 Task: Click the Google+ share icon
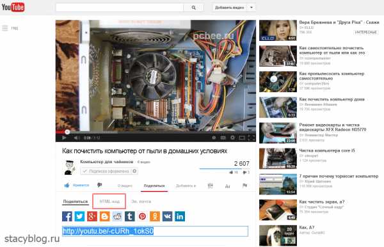click(x=92, y=216)
